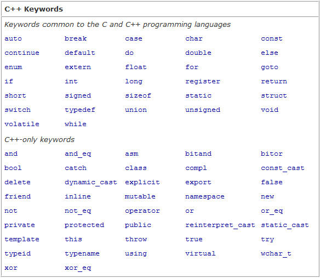Open the auto keyword link
Screen dimensions: 320x278
[13, 38]
